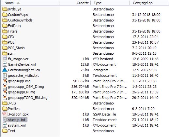Select the .Position.gpx GSAK file icon

coord(5,114)
